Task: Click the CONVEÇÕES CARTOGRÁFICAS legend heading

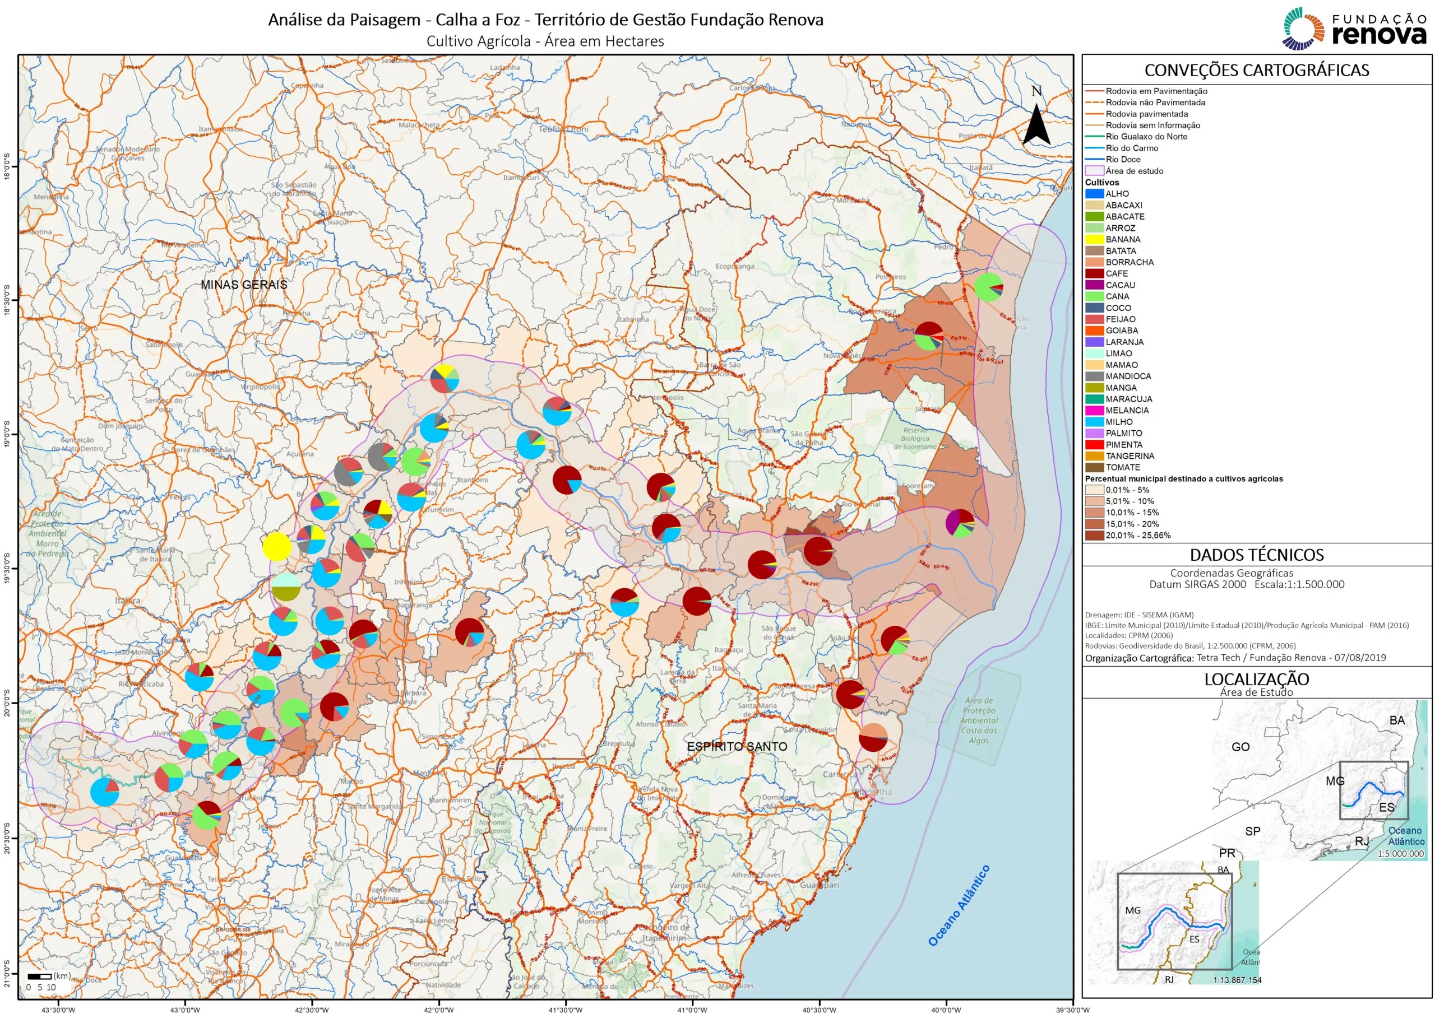Action: coord(1256,70)
